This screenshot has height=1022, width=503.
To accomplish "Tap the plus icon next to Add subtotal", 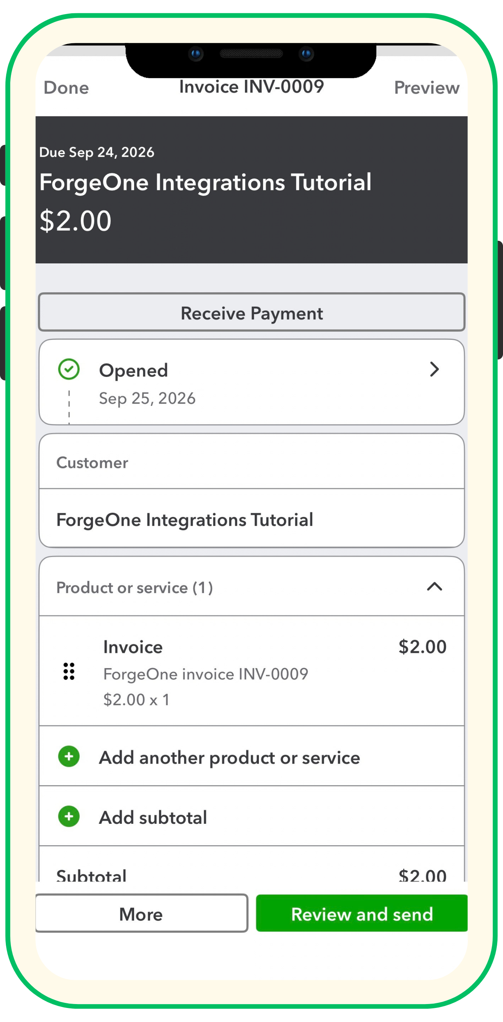I will pyautogui.click(x=69, y=816).
